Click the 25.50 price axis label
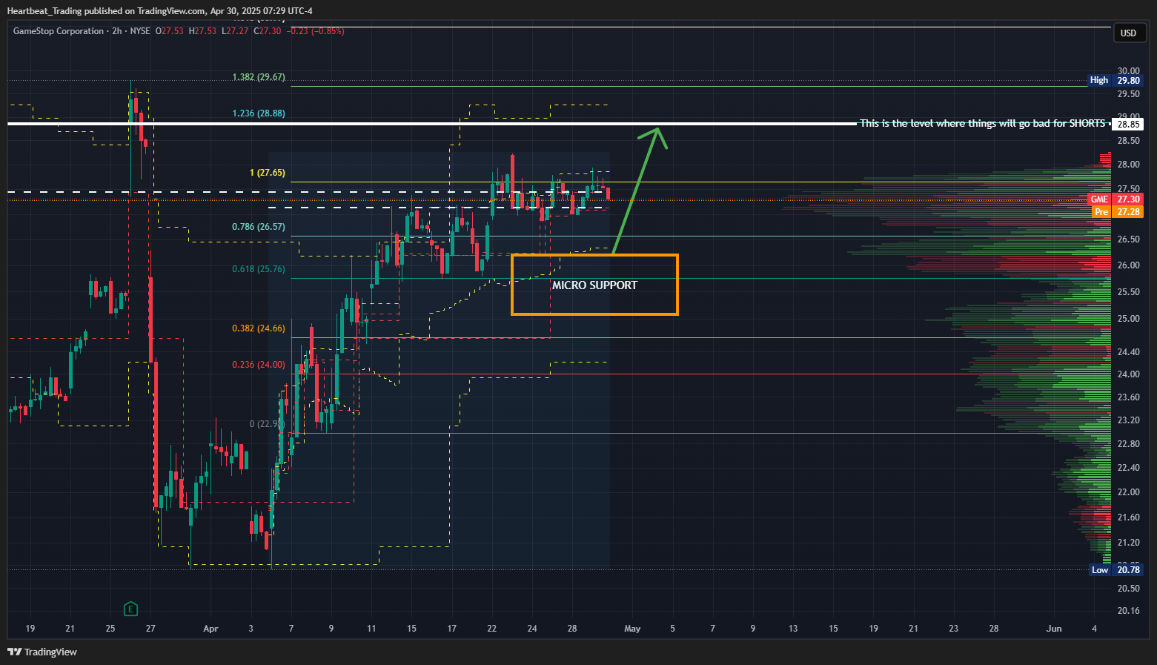Viewport: 1157px width, 665px height. point(1129,292)
